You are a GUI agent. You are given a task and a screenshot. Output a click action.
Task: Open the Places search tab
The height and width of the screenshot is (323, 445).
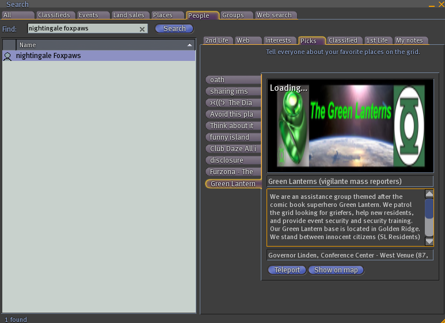[168, 15]
